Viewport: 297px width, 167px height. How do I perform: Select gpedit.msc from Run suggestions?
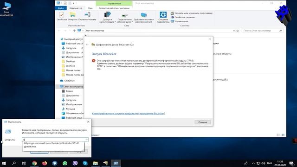30,147
